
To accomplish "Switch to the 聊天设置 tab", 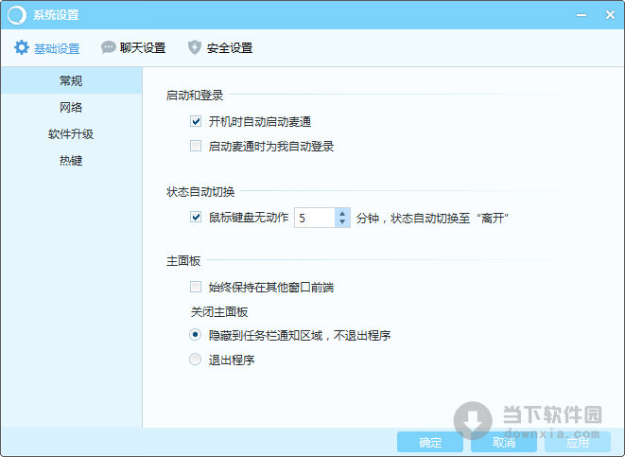I will pyautogui.click(x=133, y=48).
